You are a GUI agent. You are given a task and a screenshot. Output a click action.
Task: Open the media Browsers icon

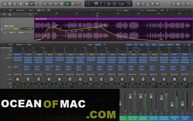pos(188,4)
